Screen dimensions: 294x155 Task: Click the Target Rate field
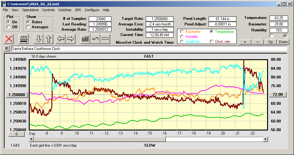tap(160, 19)
